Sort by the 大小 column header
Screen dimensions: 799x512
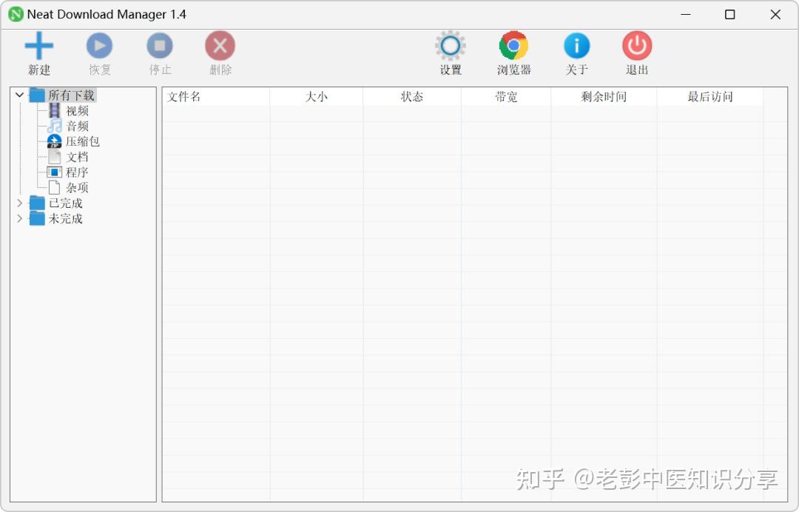pos(317,97)
